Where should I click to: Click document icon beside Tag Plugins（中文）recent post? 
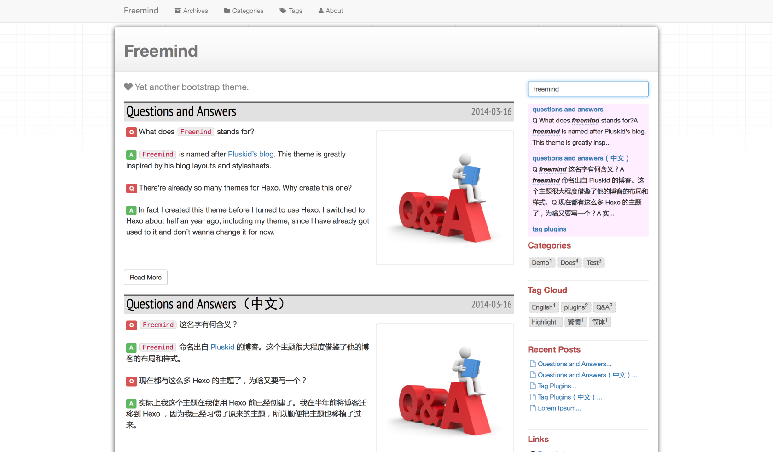pyautogui.click(x=533, y=397)
